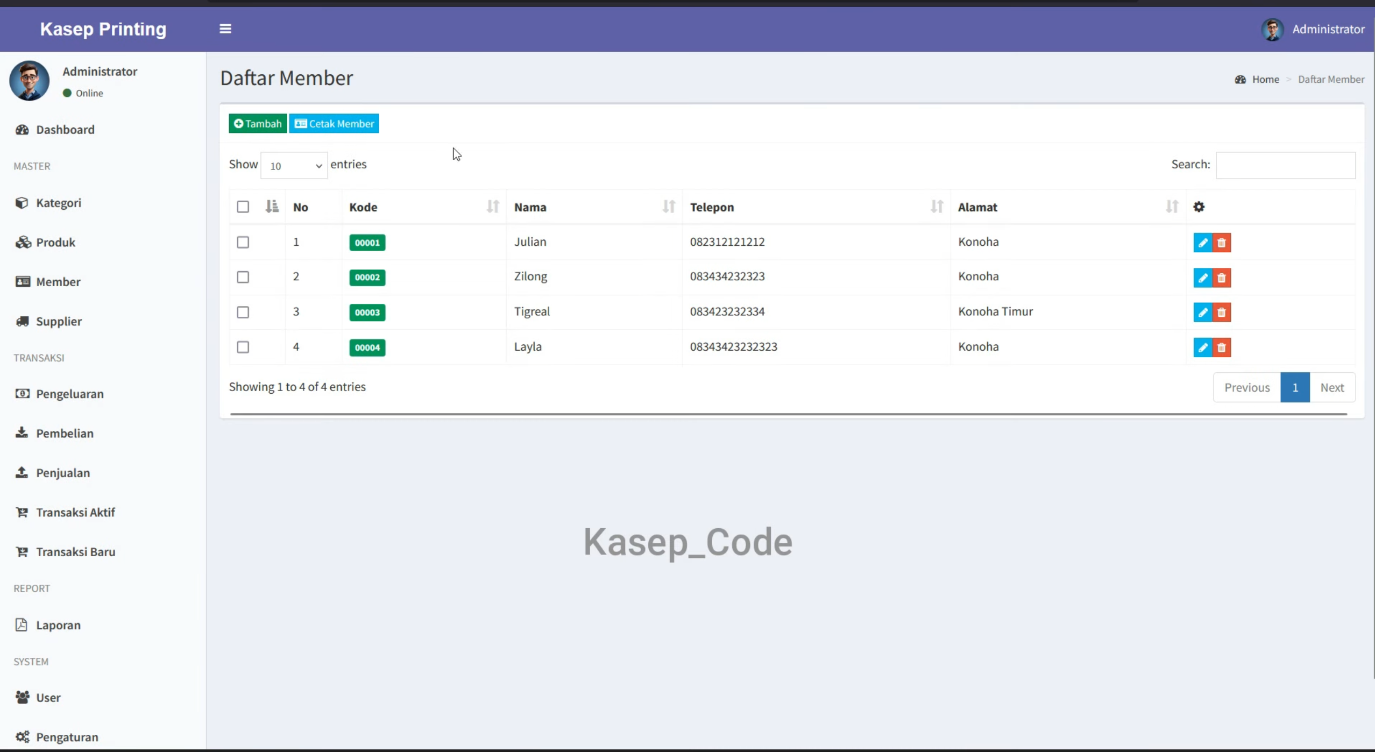
Task: Click delete trash icon for Julian
Action: coord(1221,243)
